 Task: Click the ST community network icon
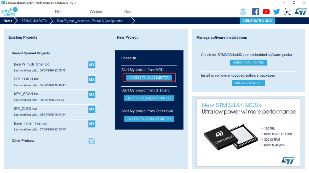287,12
